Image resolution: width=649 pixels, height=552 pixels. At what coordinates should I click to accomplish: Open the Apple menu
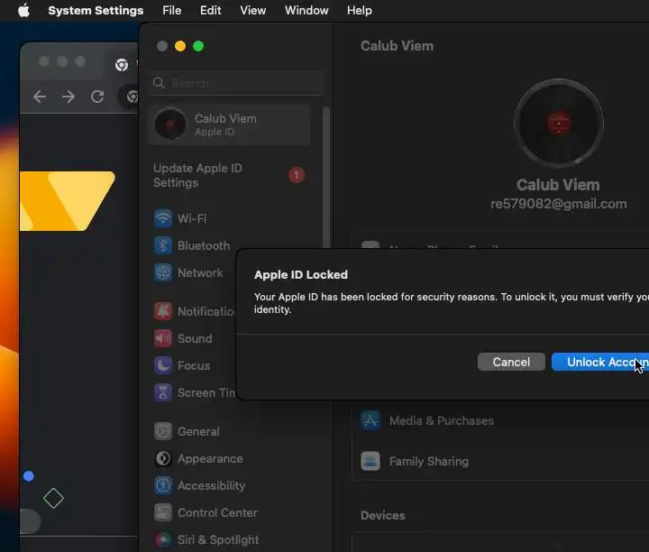[23, 10]
